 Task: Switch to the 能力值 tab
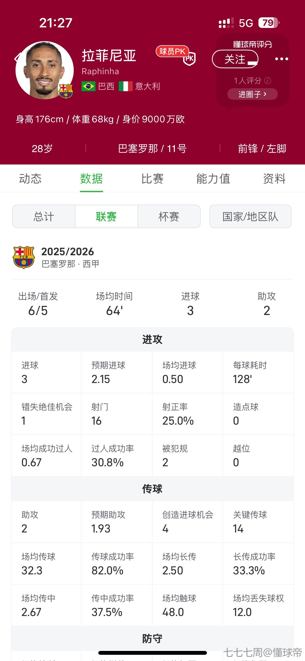[213, 179]
